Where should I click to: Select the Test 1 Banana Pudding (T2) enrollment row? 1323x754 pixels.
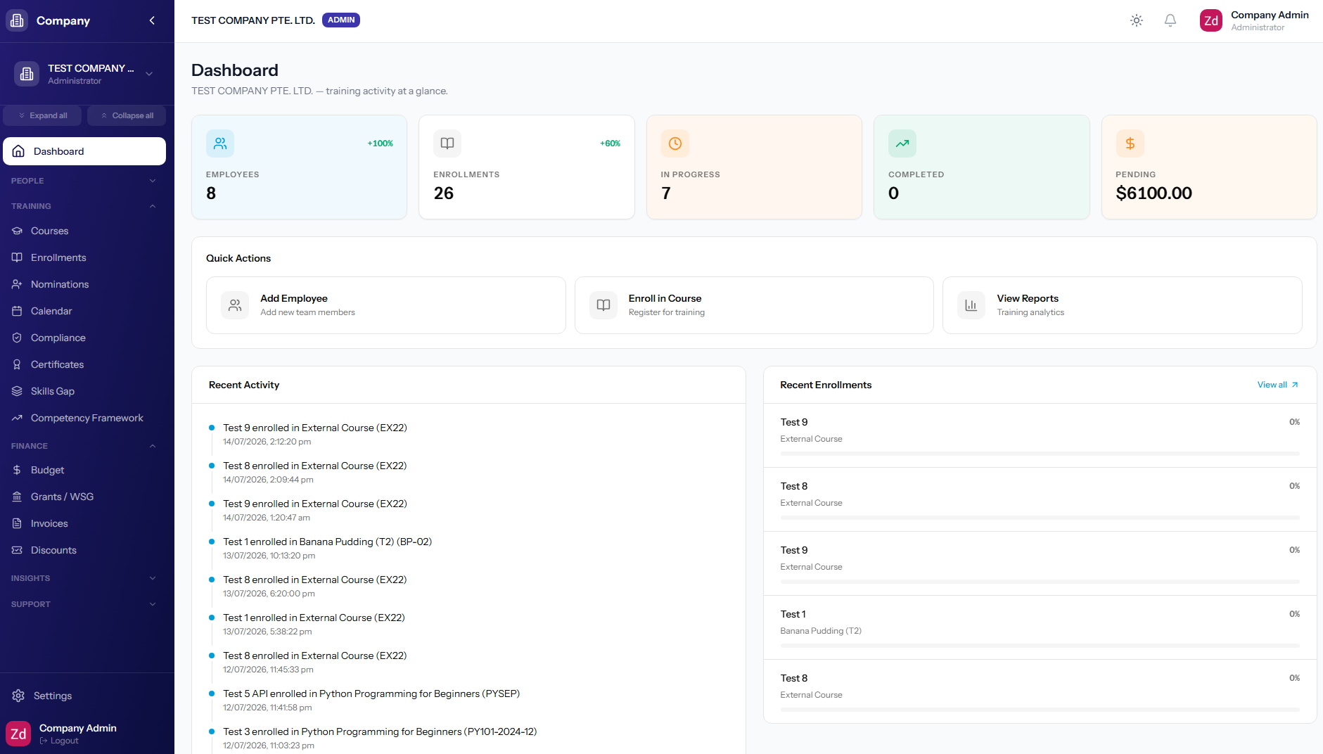(x=1040, y=627)
